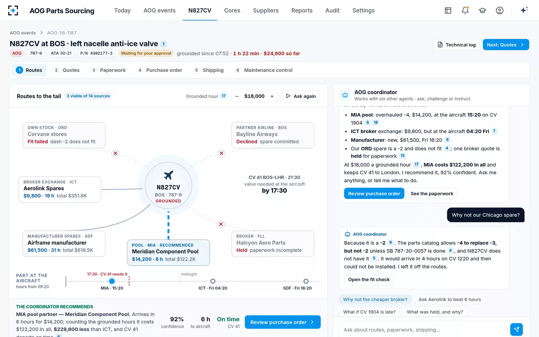Click Next: Quotes button
539x337 pixels.
click(x=506, y=45)
